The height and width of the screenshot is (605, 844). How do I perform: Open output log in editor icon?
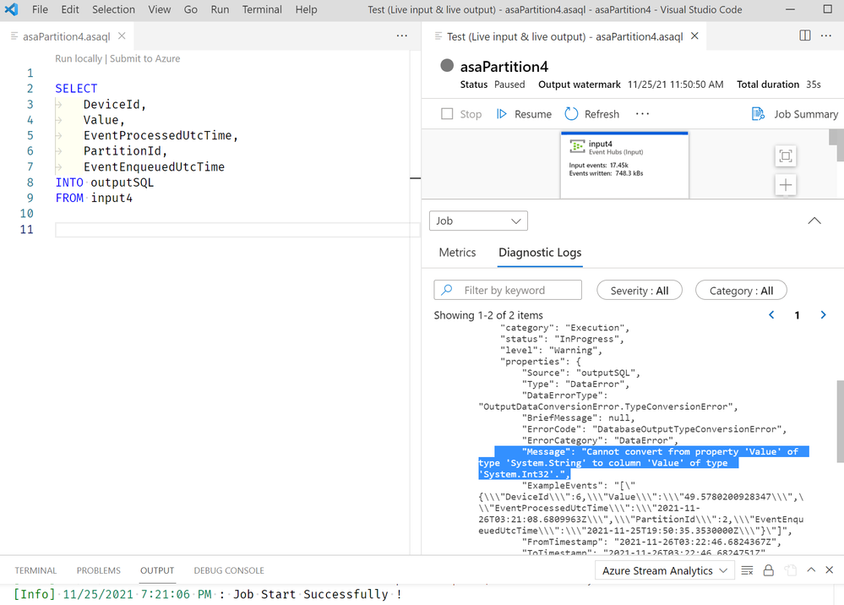coord(790,570)
